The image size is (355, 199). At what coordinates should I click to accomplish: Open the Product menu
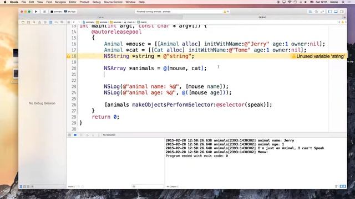click(84, 2)
